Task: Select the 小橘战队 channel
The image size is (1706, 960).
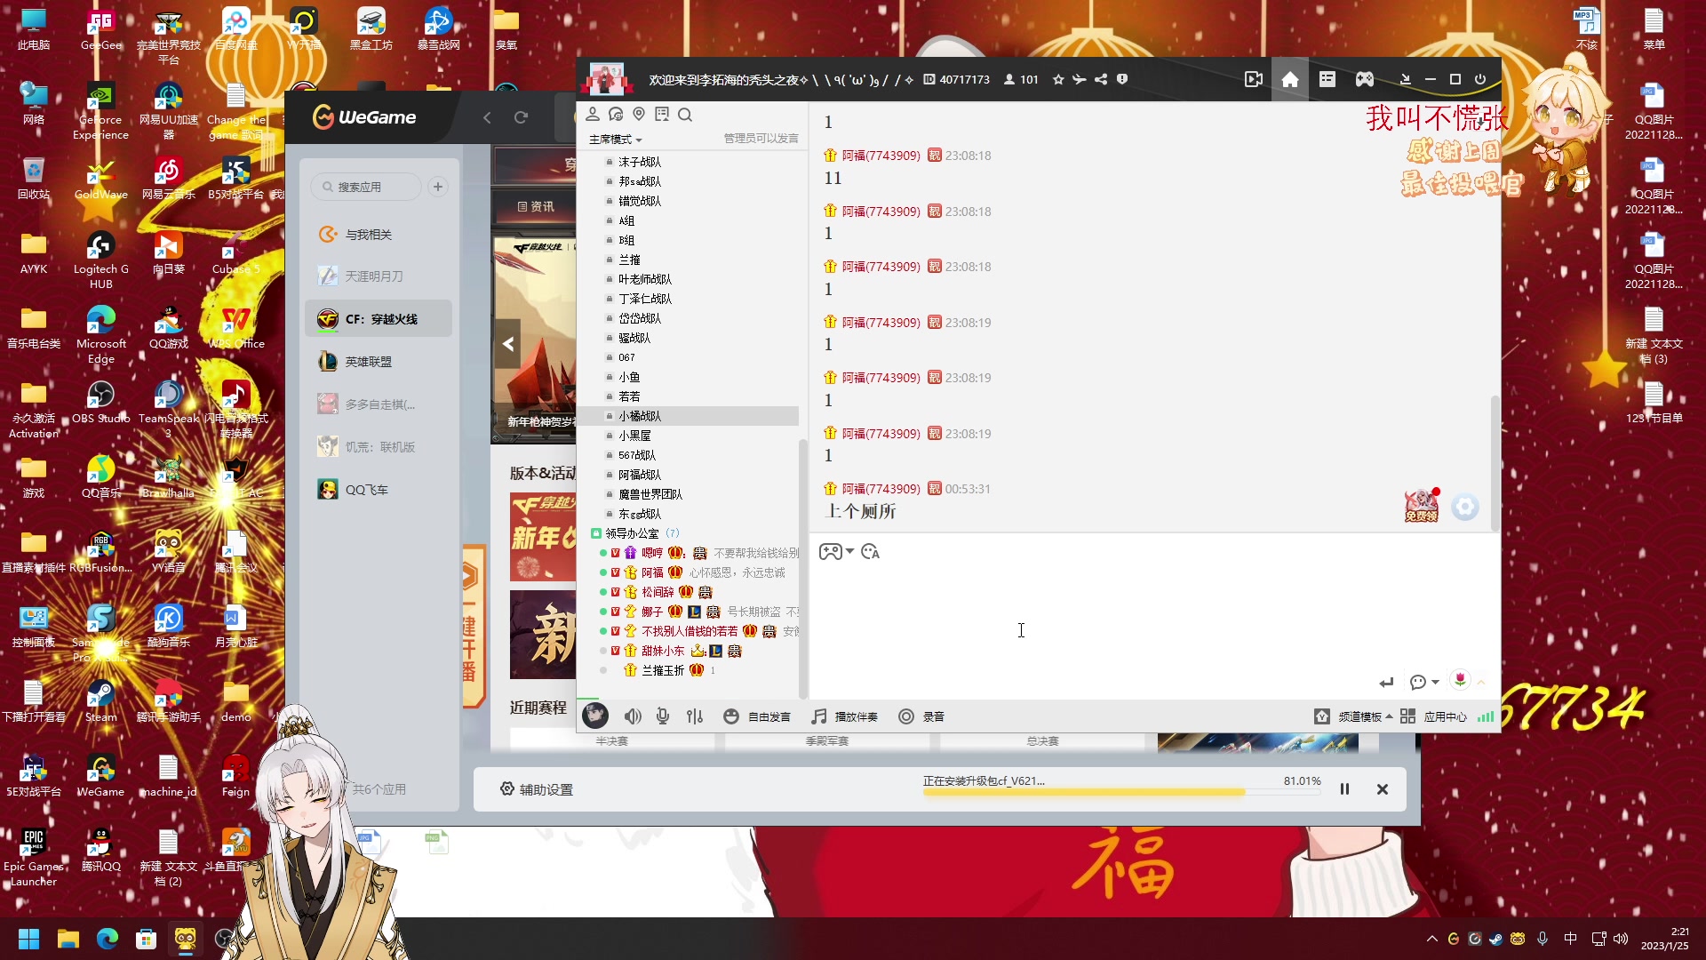Action: coord(688,416)
